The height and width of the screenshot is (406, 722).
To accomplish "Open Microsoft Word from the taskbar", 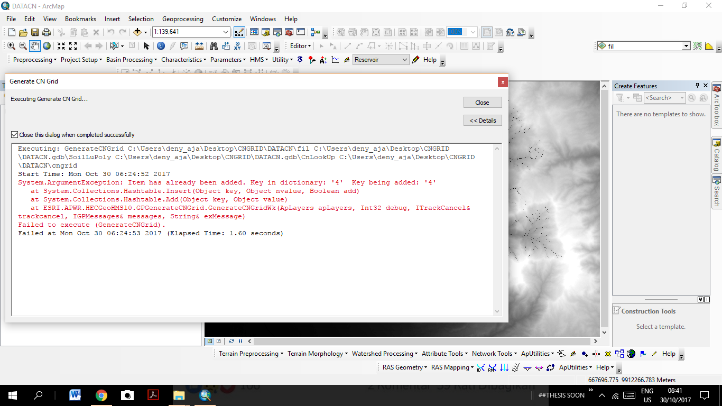I will coord(75,395).
